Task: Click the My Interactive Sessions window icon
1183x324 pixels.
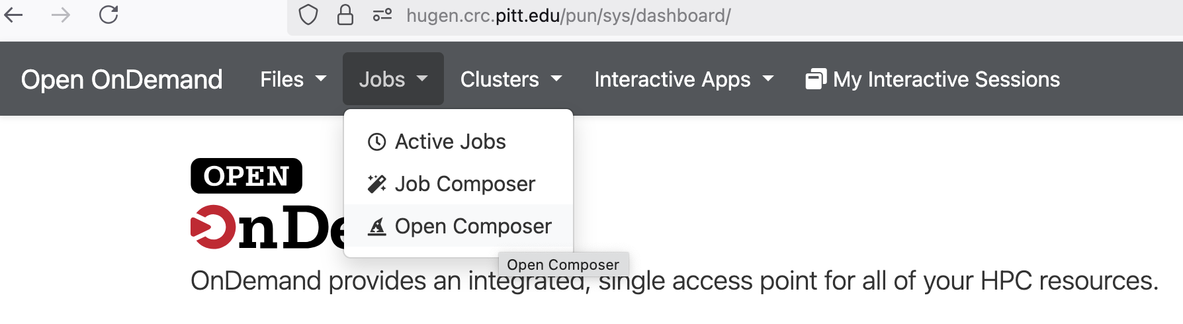Action: click(816, 79)
